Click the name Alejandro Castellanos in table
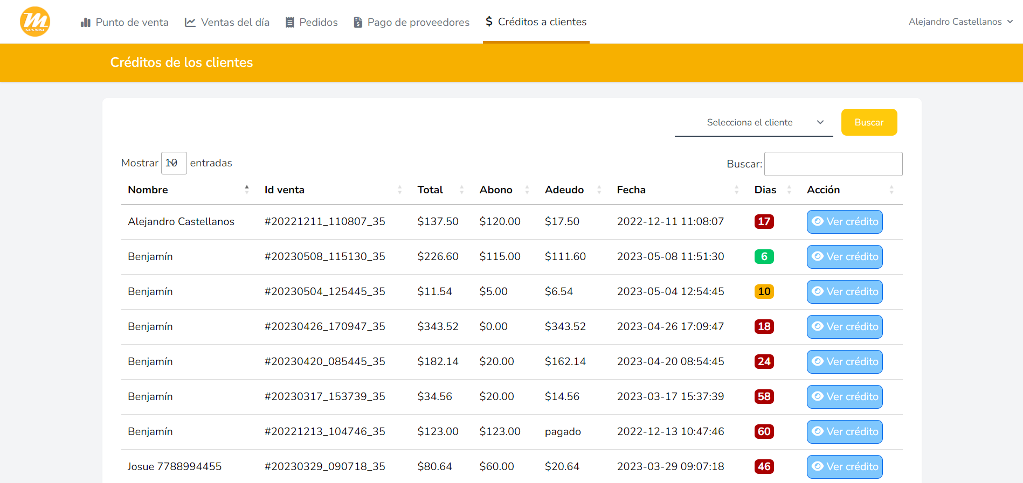 [181, 221]
